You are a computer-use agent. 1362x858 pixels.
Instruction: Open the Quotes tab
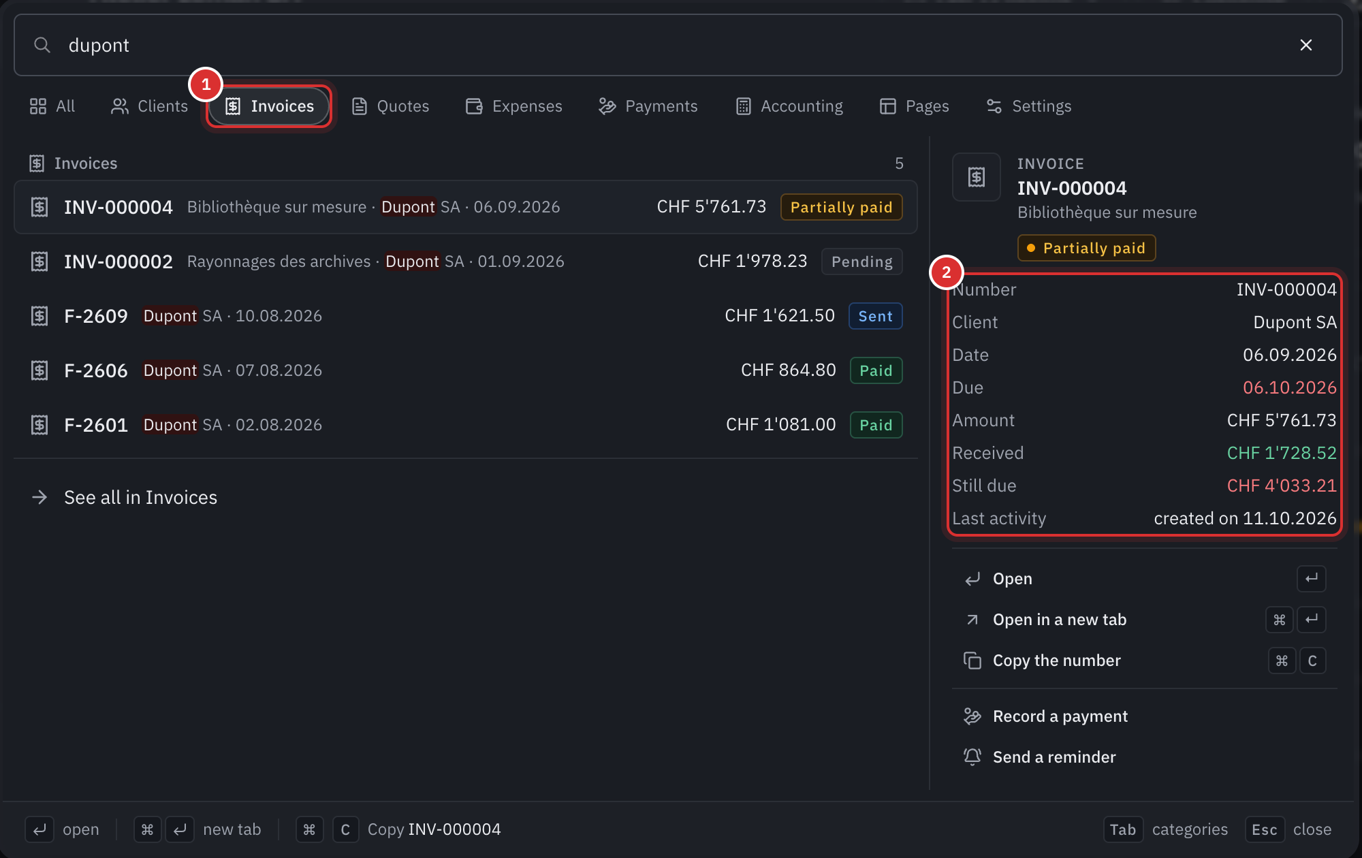coord(390,106)
